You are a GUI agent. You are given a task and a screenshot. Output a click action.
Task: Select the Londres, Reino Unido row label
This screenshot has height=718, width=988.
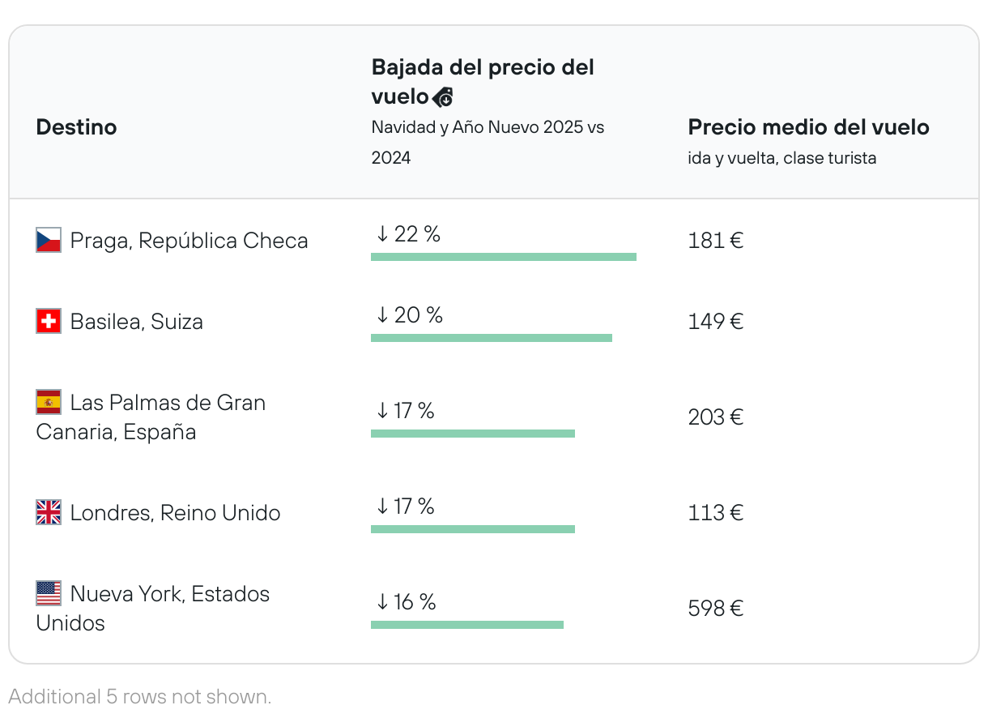[x=175, y=513]
